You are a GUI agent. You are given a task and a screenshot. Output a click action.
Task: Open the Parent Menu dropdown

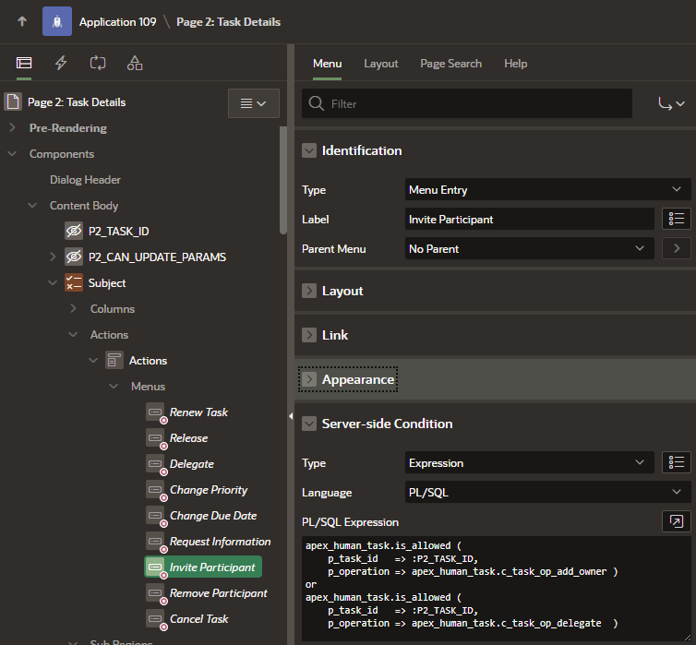[x=529, y=248]
